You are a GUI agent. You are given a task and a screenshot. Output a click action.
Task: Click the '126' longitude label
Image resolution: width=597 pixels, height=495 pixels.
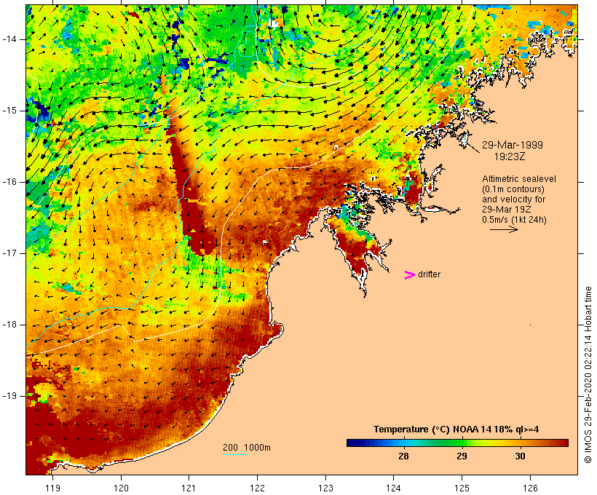click(x=530, y=488)
